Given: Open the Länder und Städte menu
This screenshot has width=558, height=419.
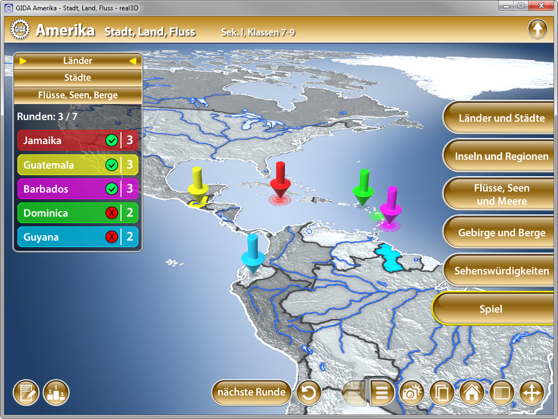Looking at the screenshot, I should pyautogui.click(x=501, y=118).
